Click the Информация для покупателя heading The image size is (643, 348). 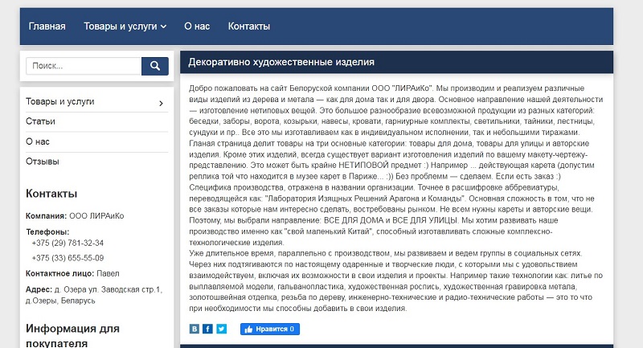pyautogui.click(x=72, y=335)
